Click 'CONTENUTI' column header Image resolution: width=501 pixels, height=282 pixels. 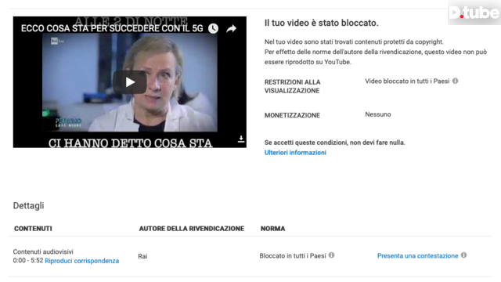(33, 229)
